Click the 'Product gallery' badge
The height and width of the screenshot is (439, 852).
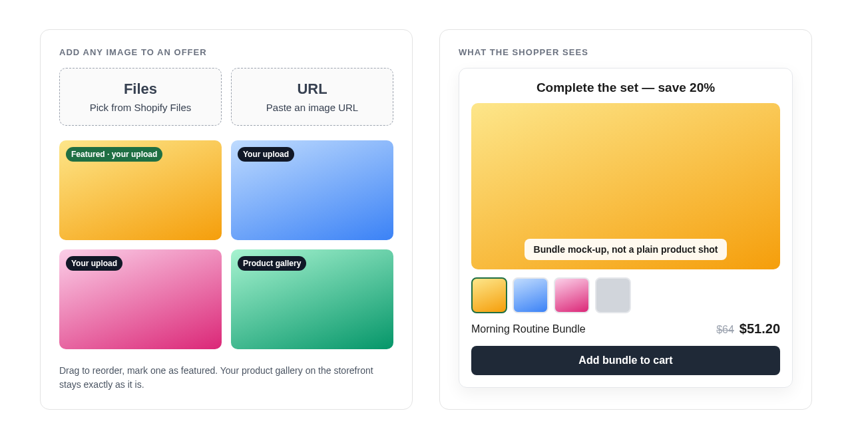272,263
